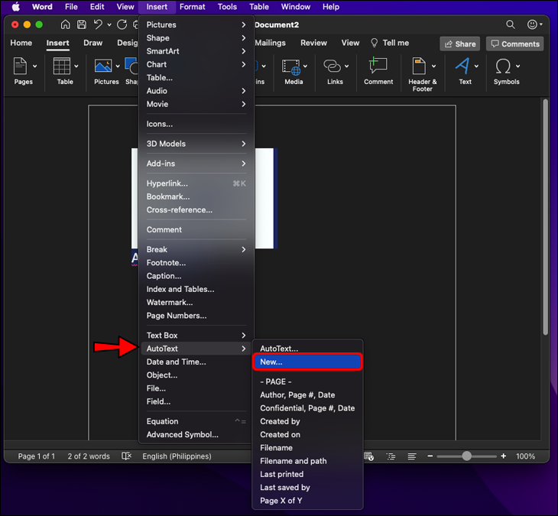Select Date and Time... menu item
The width and height of the screenshot is (558, 516).
point(196,362)
